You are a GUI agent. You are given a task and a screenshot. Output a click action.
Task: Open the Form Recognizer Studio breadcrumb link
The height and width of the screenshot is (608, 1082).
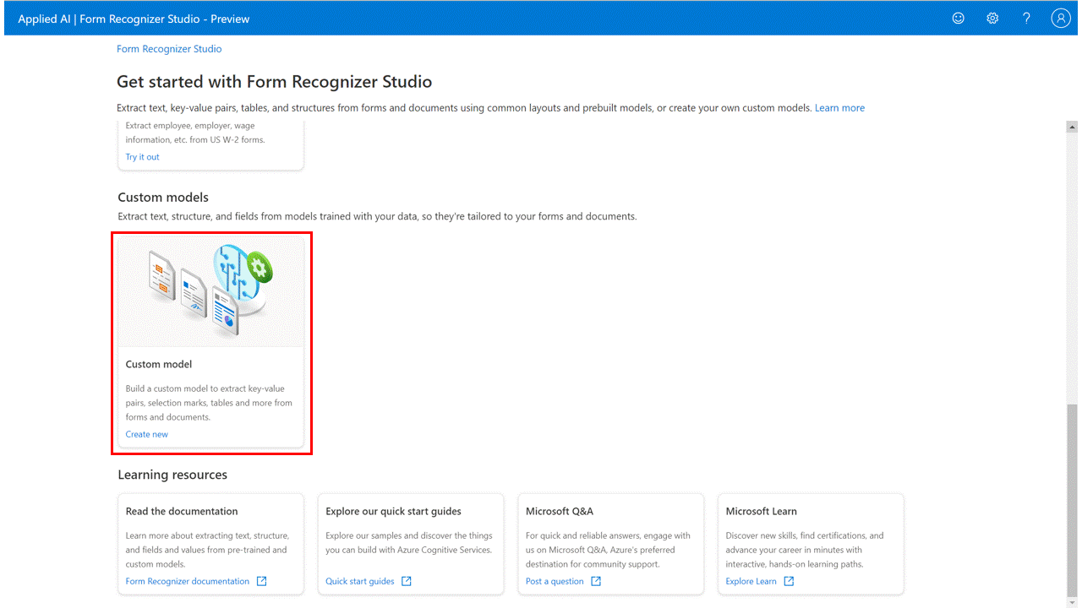(169, 49)
